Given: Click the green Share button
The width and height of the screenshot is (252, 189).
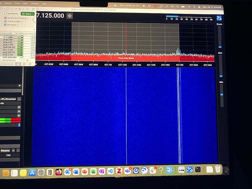Looking at the screenshot, I should [28, 14].
